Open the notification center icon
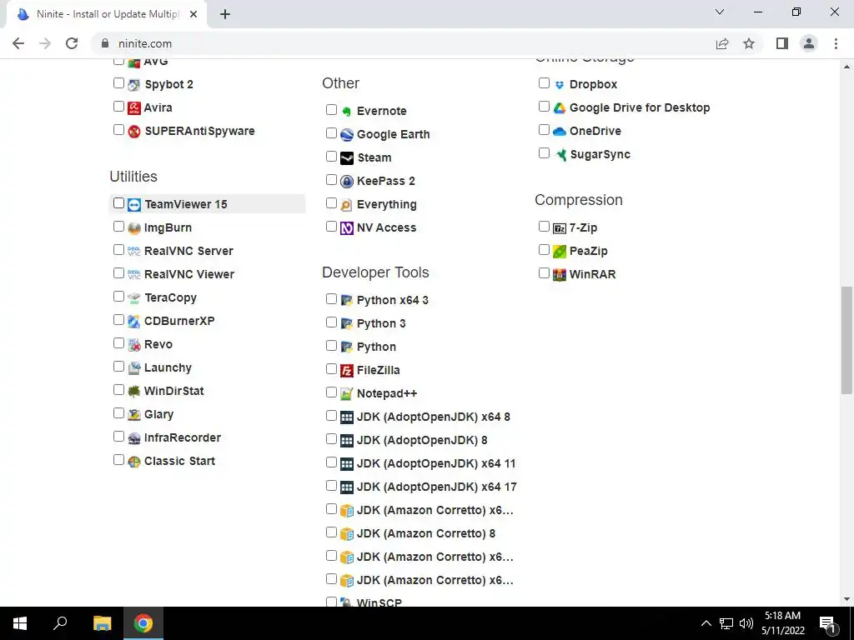854x640 pixels. [828, 623]
